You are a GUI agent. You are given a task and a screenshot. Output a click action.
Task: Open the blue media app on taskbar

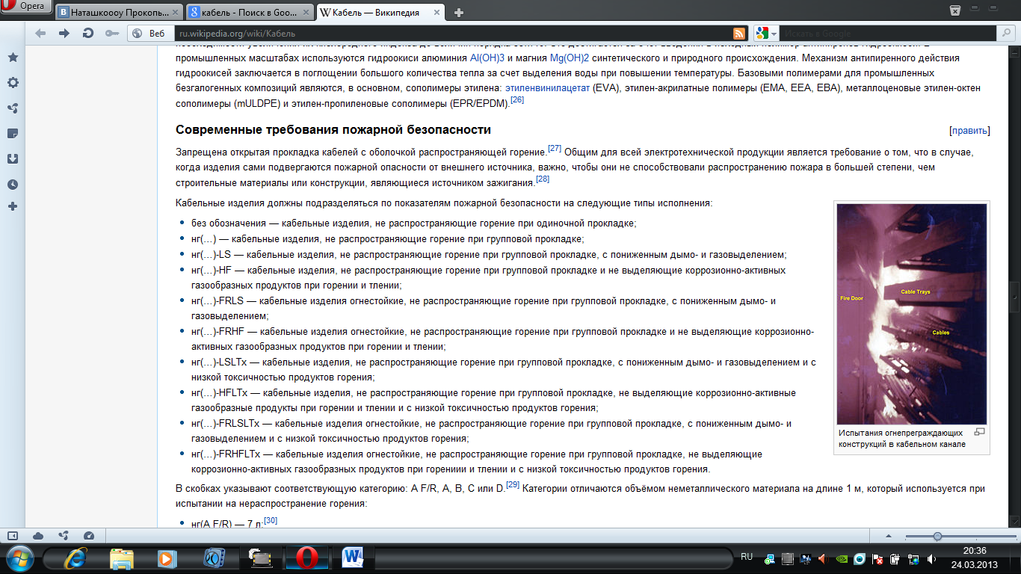[x=214, y=558]
